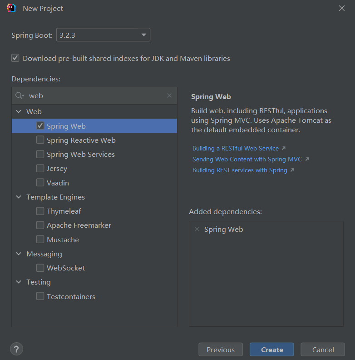
Task: Click the IntelliJ IDEA logo icon
Action: (x=12, y=8)
